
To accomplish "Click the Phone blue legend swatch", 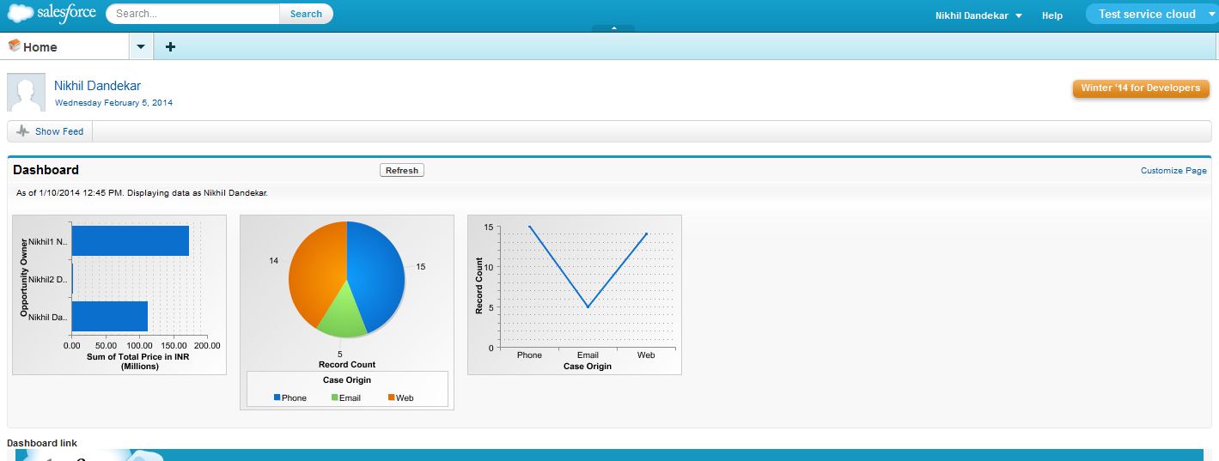I will click(277, 397).
